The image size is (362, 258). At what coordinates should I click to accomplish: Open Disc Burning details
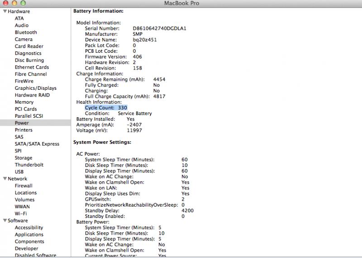tap(29, 60)
